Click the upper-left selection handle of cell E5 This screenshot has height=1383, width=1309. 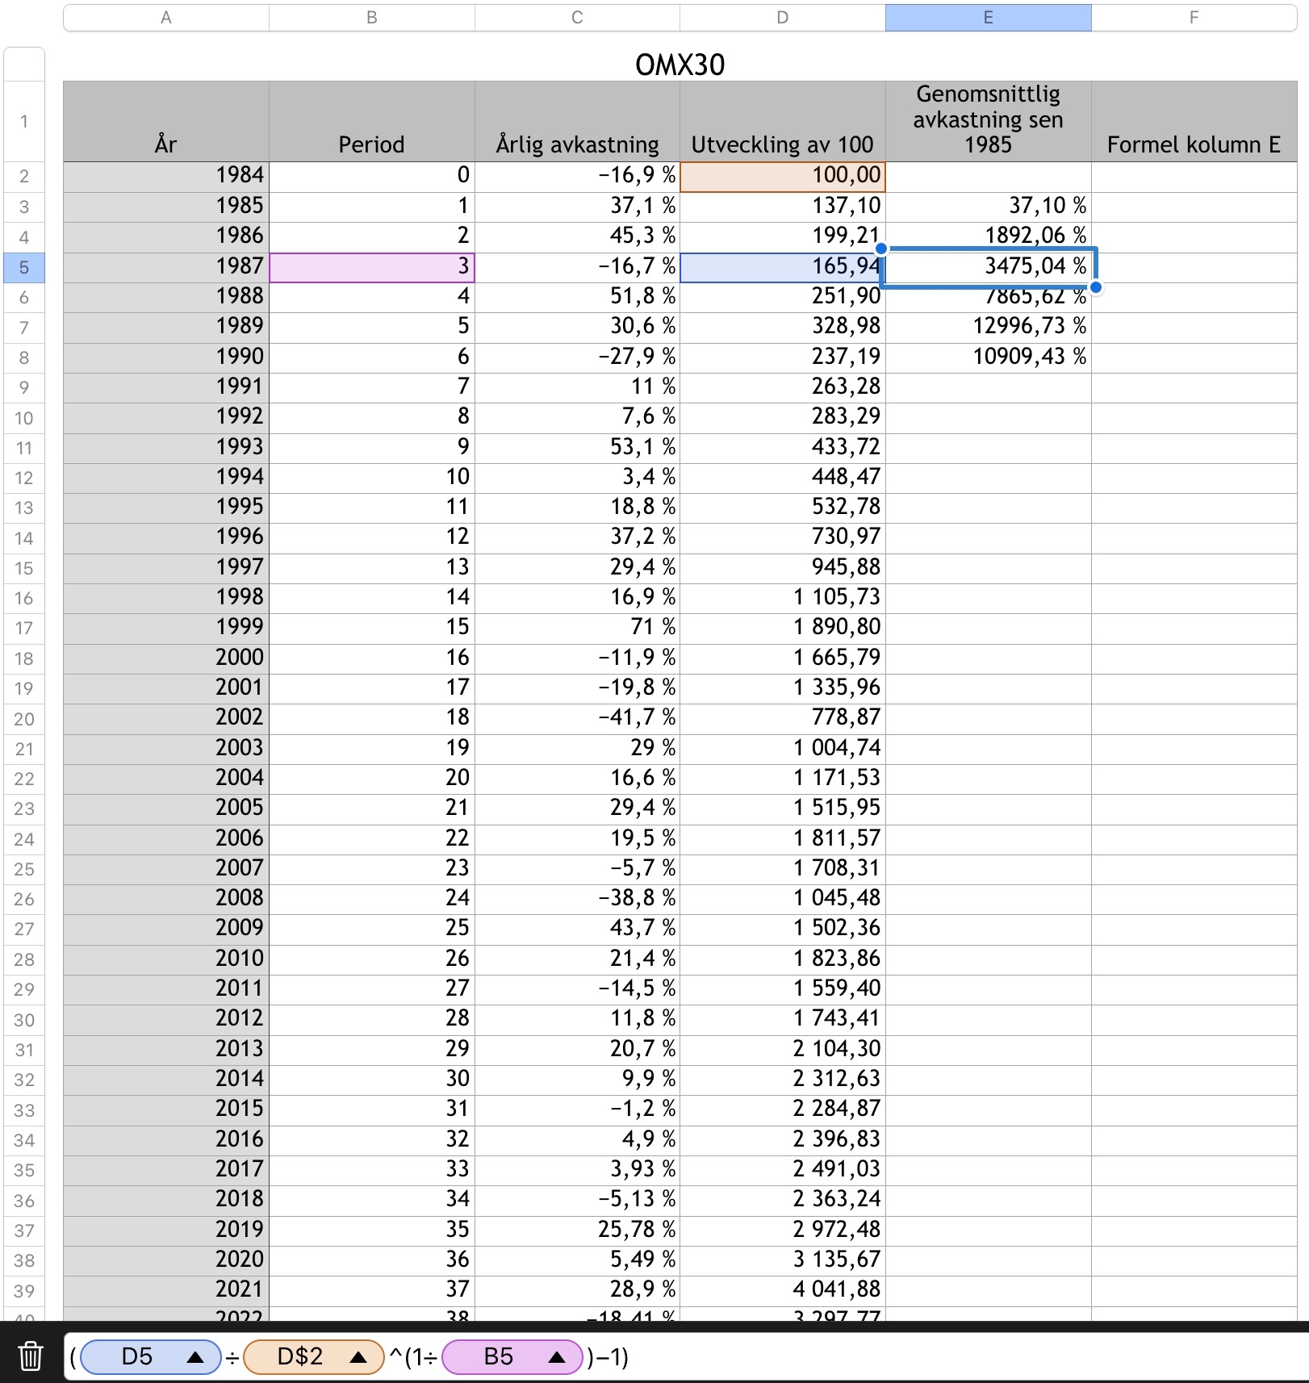click(881, 249)
